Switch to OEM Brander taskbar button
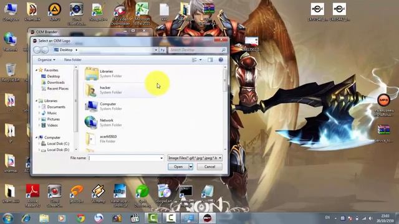Image resolution: width=399 pixels, height=224 pixels. [207, 218]
